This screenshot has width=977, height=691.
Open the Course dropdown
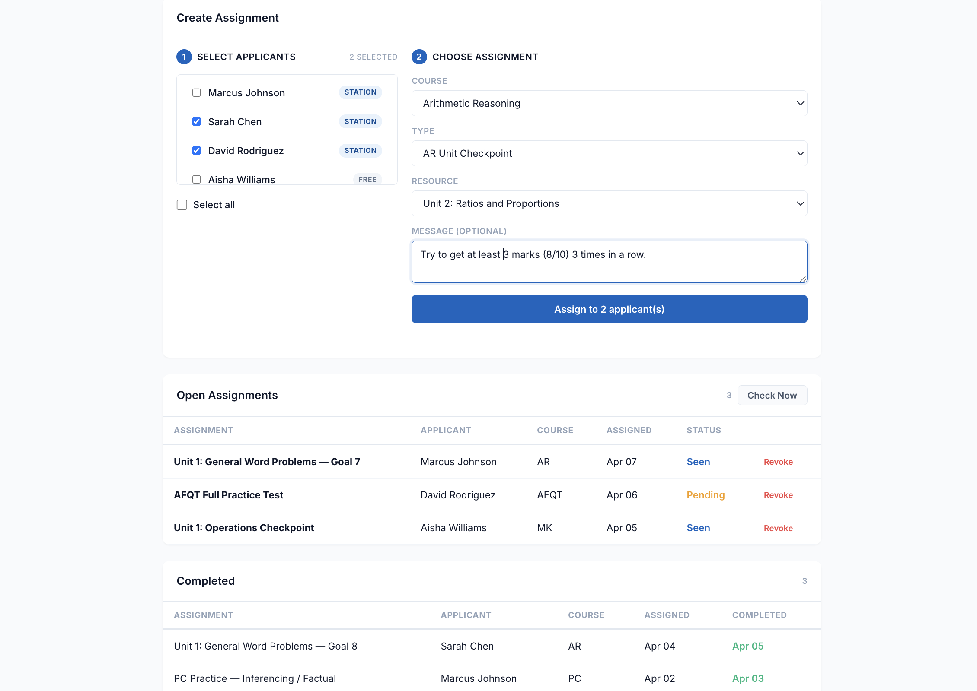(x=609, y=103)
